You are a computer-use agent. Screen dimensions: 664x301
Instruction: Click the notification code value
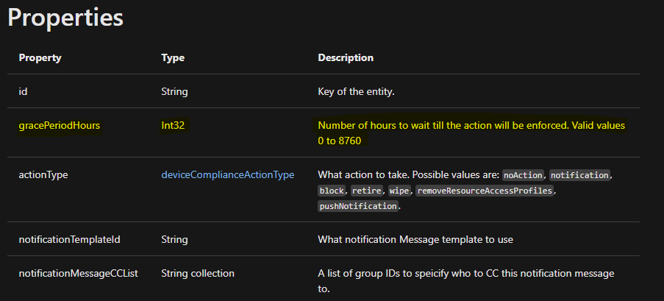579,175
